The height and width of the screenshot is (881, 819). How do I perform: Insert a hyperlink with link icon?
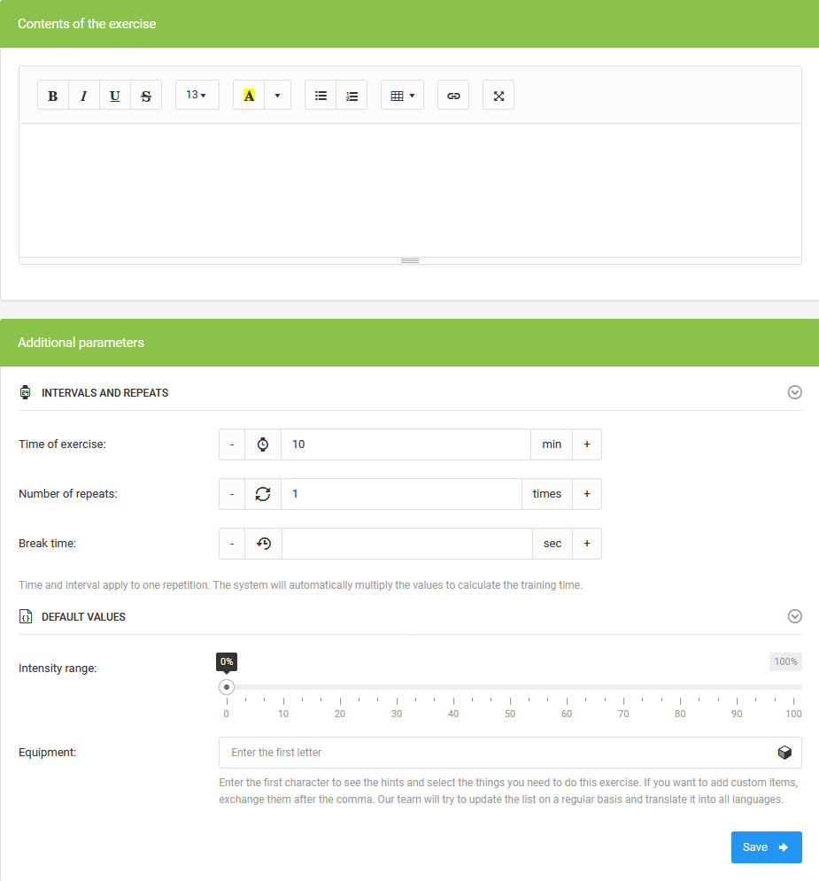(453, 96)
